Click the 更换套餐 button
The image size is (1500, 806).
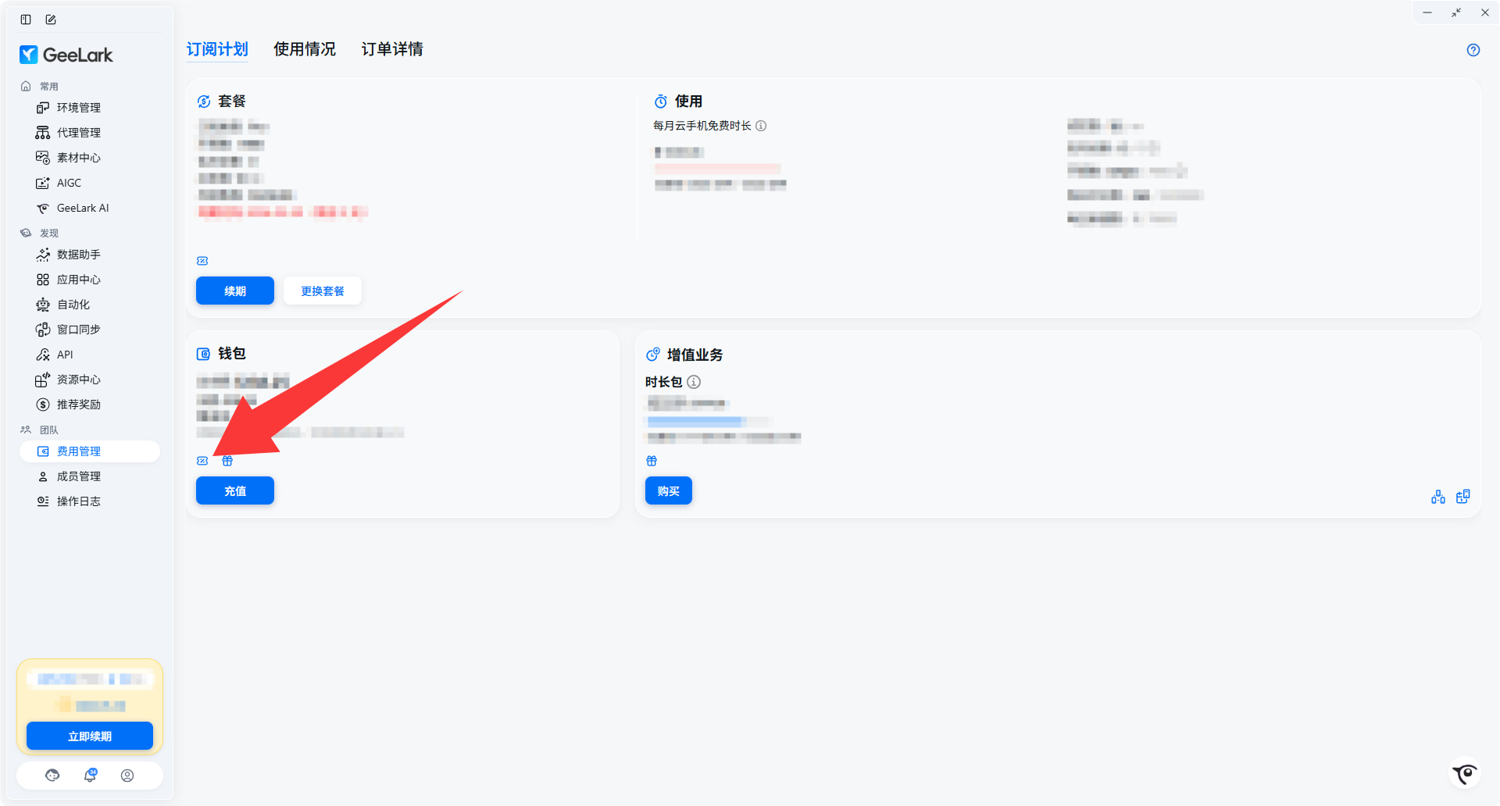[x=323, y=291]
